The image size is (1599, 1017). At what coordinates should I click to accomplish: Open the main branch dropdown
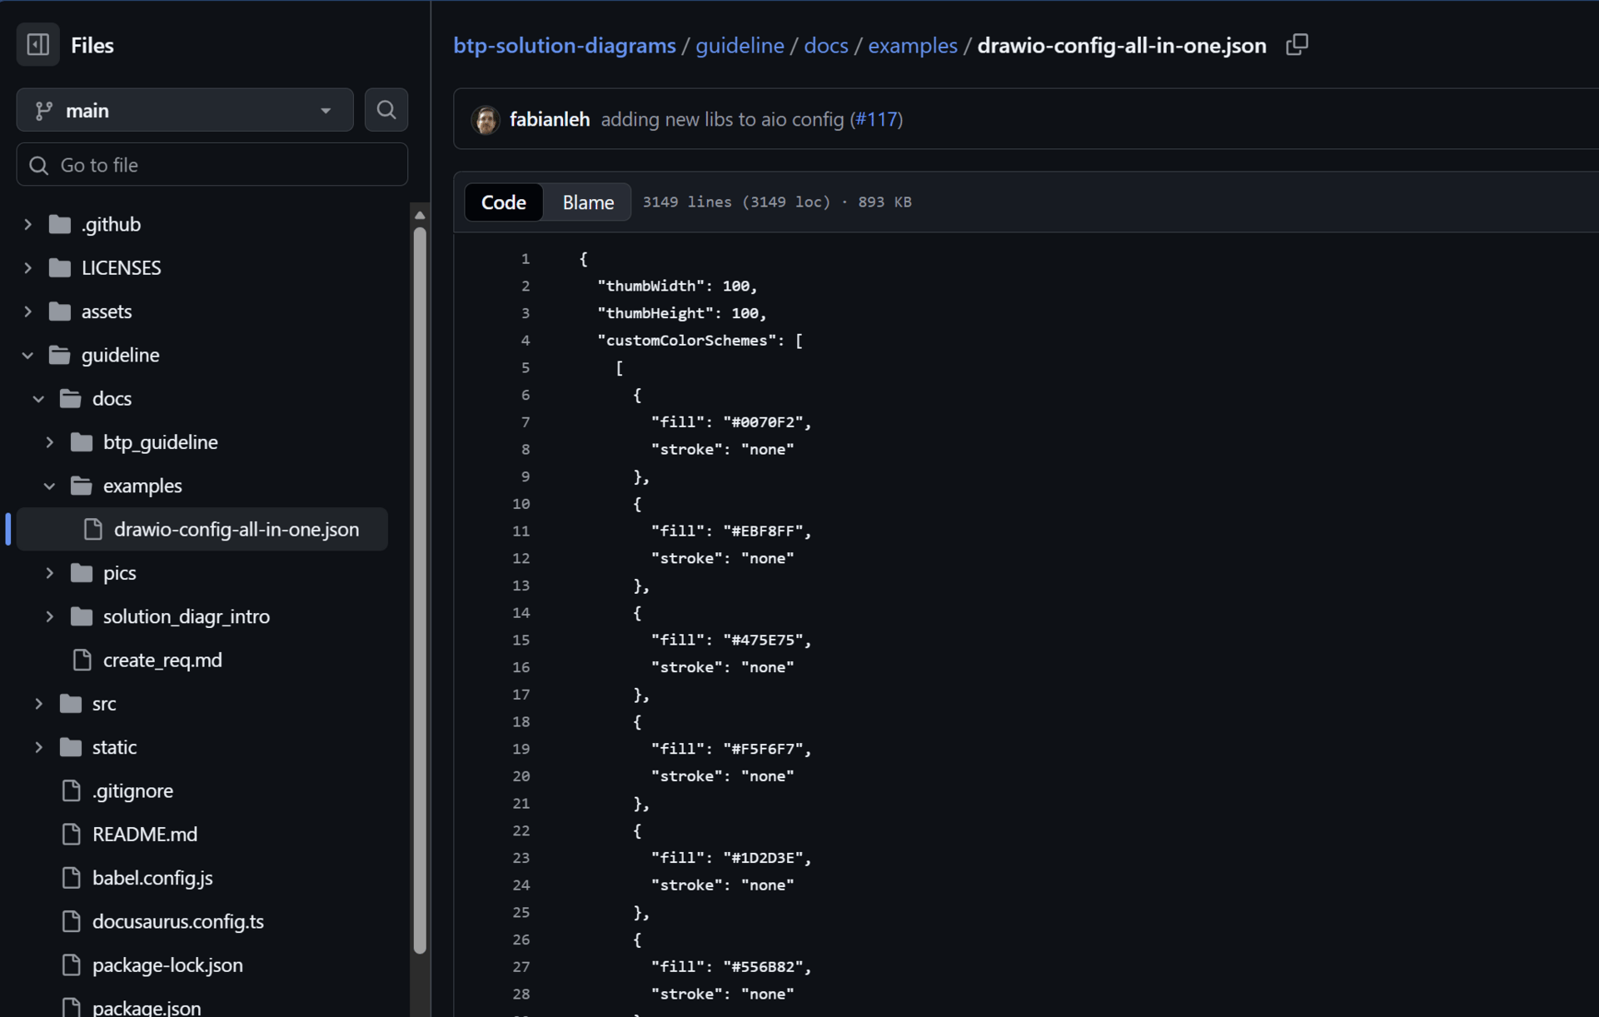click(x=185, y=110)
